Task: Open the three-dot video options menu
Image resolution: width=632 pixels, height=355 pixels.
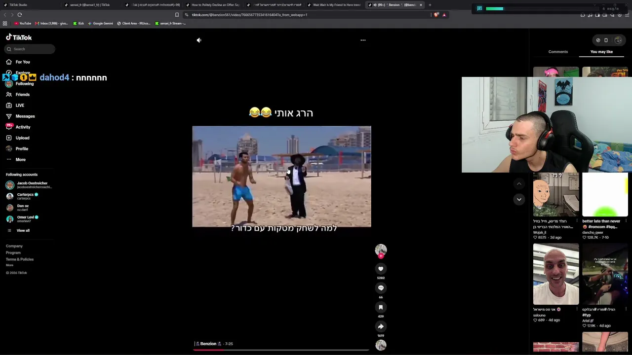Action: (363, 40)
